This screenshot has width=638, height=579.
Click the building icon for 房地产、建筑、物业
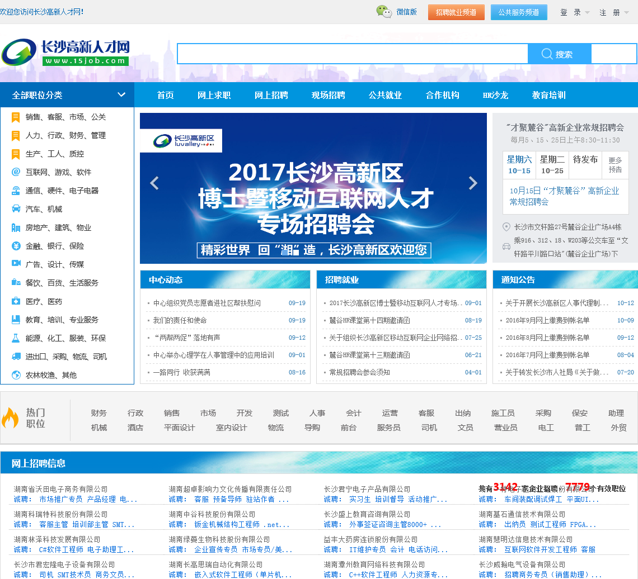click(16, 227)
